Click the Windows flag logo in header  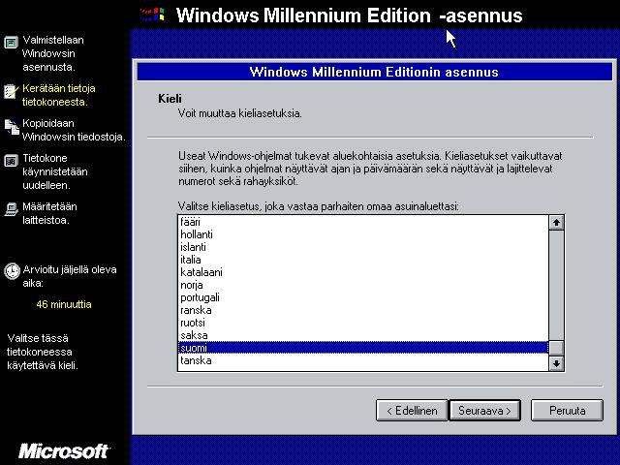click(x=152, y=15)
